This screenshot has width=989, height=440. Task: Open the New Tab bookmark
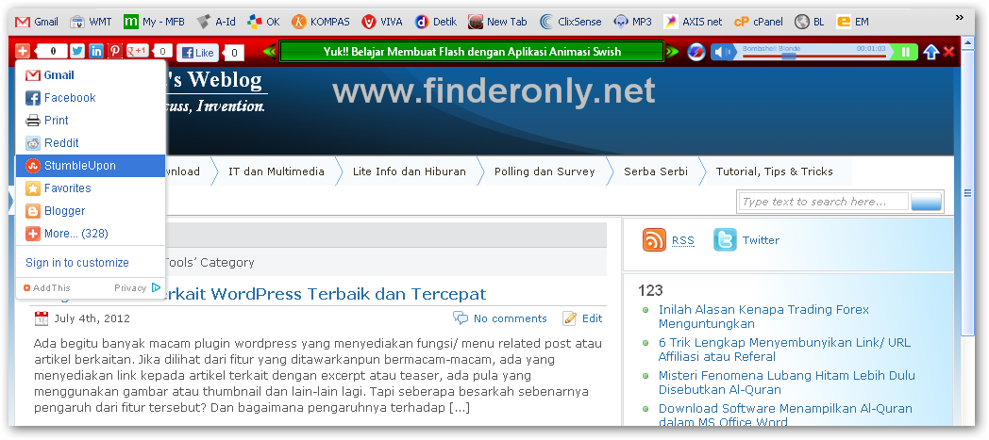(x=497, y=22)
